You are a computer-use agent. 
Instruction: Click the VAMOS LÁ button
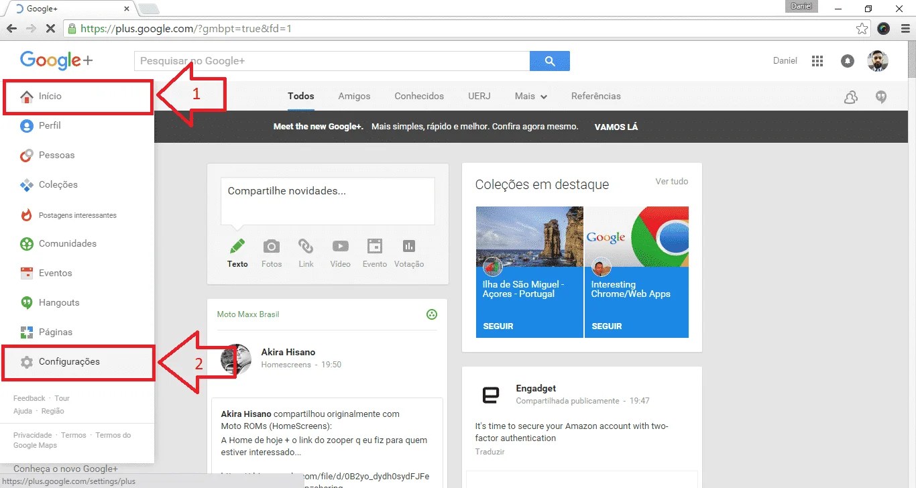(x=616, y=127)
